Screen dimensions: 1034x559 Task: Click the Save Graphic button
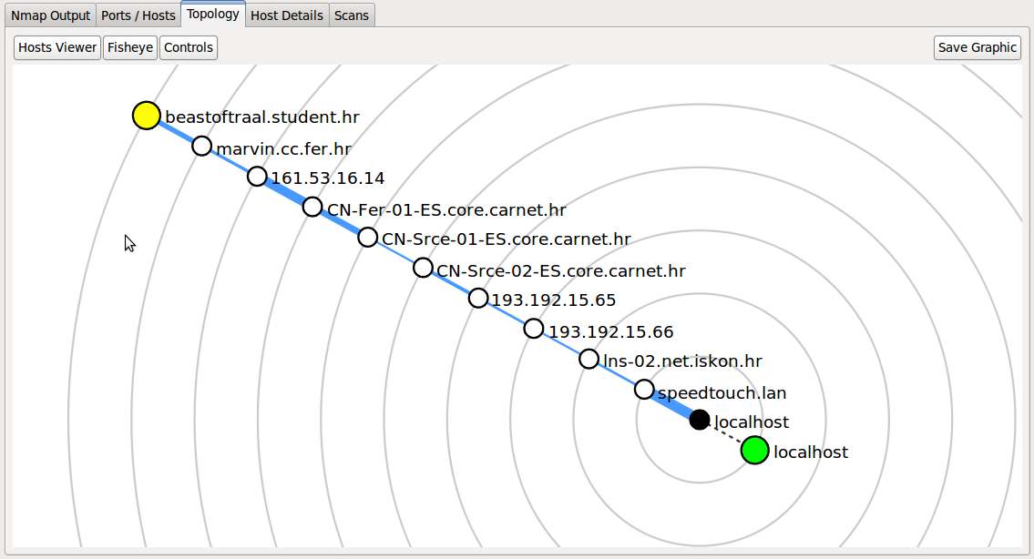click(978, 47)
